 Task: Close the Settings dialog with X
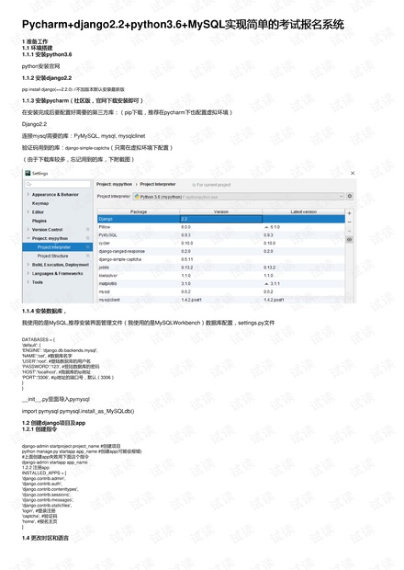click(353, 174)
